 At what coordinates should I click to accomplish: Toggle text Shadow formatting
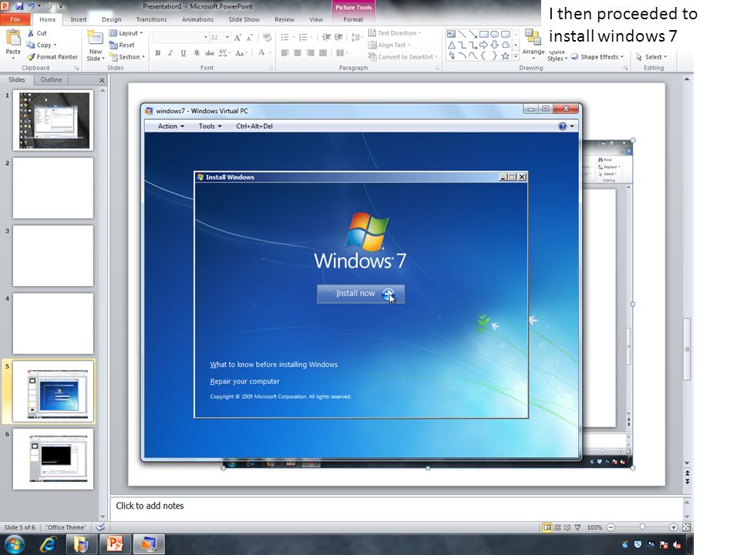197,53
